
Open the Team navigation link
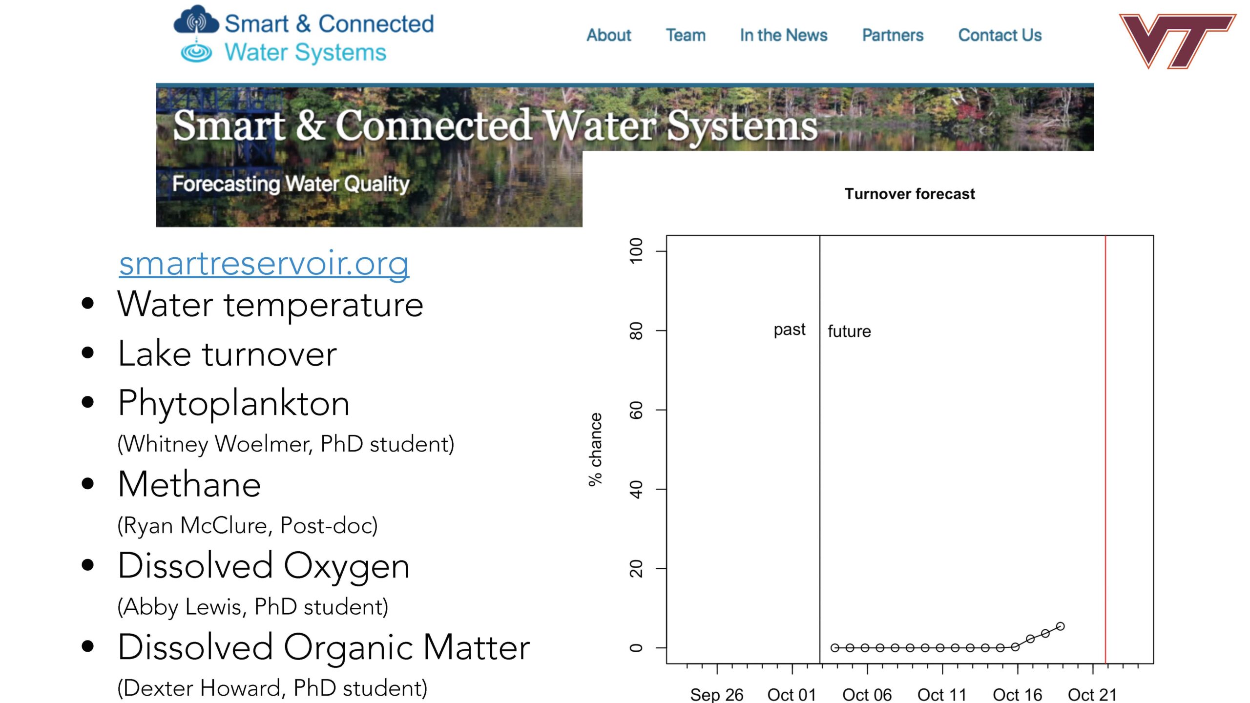click(x=686, y=35)
